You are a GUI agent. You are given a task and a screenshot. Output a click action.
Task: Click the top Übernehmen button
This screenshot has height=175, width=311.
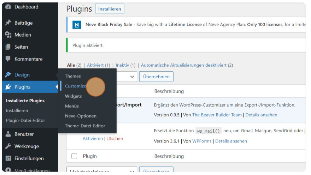coord(156,77)
